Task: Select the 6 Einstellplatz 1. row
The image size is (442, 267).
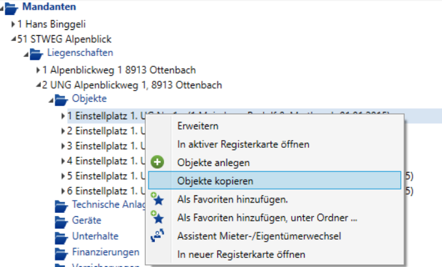Action: (106, 191)
